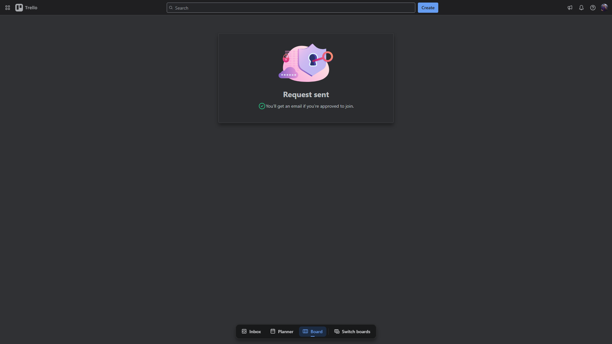Viewport: 612px width, 344px height.
Task: Open the megaphone feedback icon
Action: click(x=570, y=8)
